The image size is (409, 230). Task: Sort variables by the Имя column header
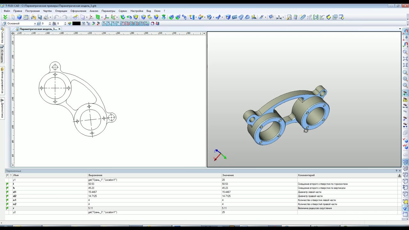[x=50, y=175]
